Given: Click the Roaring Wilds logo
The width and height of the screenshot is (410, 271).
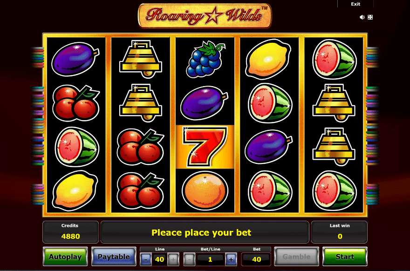Looking at the screenshot, I should coord(205,15).
